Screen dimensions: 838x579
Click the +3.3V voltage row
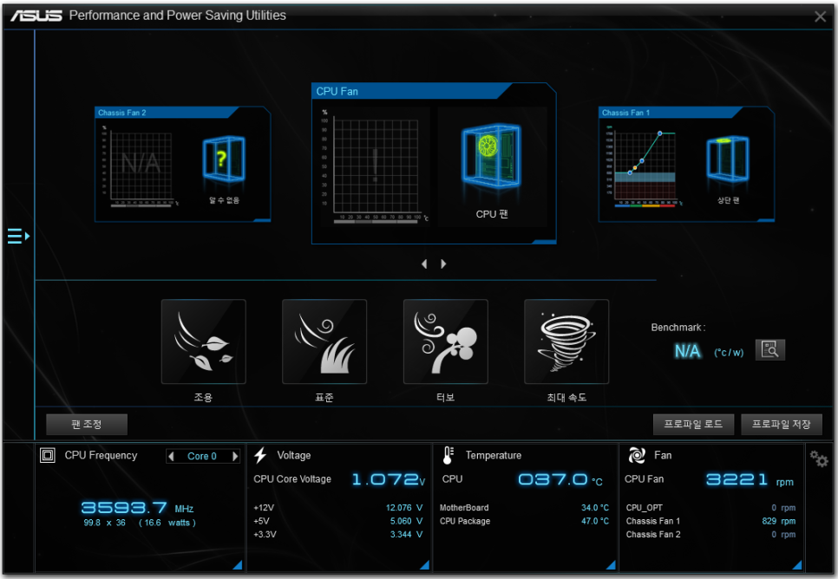point(337,534)
